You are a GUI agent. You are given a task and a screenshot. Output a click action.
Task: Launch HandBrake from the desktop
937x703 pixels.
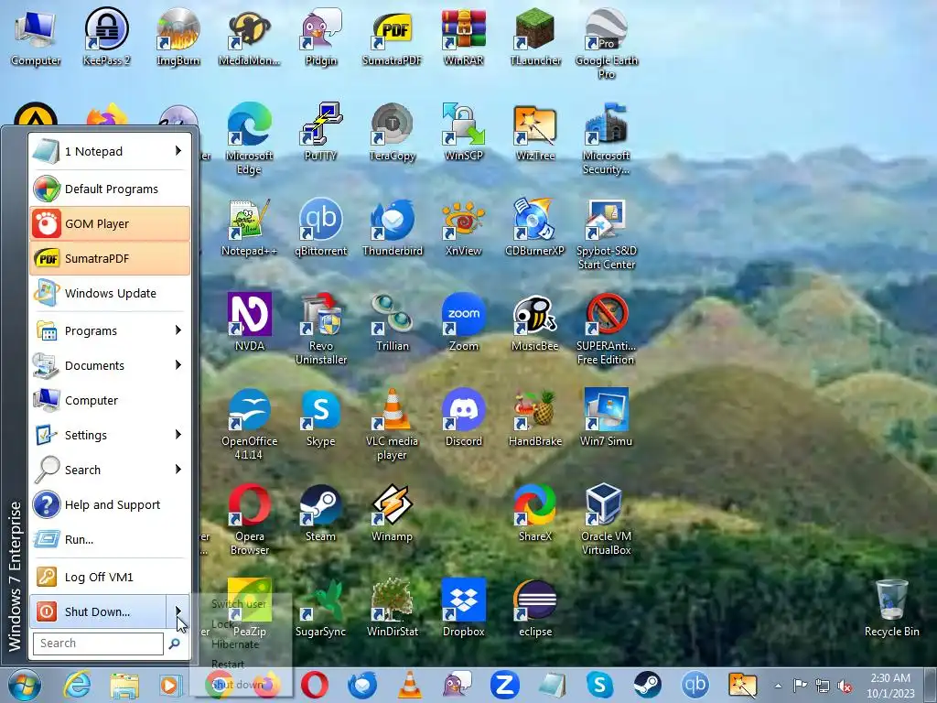coord(535,417)
